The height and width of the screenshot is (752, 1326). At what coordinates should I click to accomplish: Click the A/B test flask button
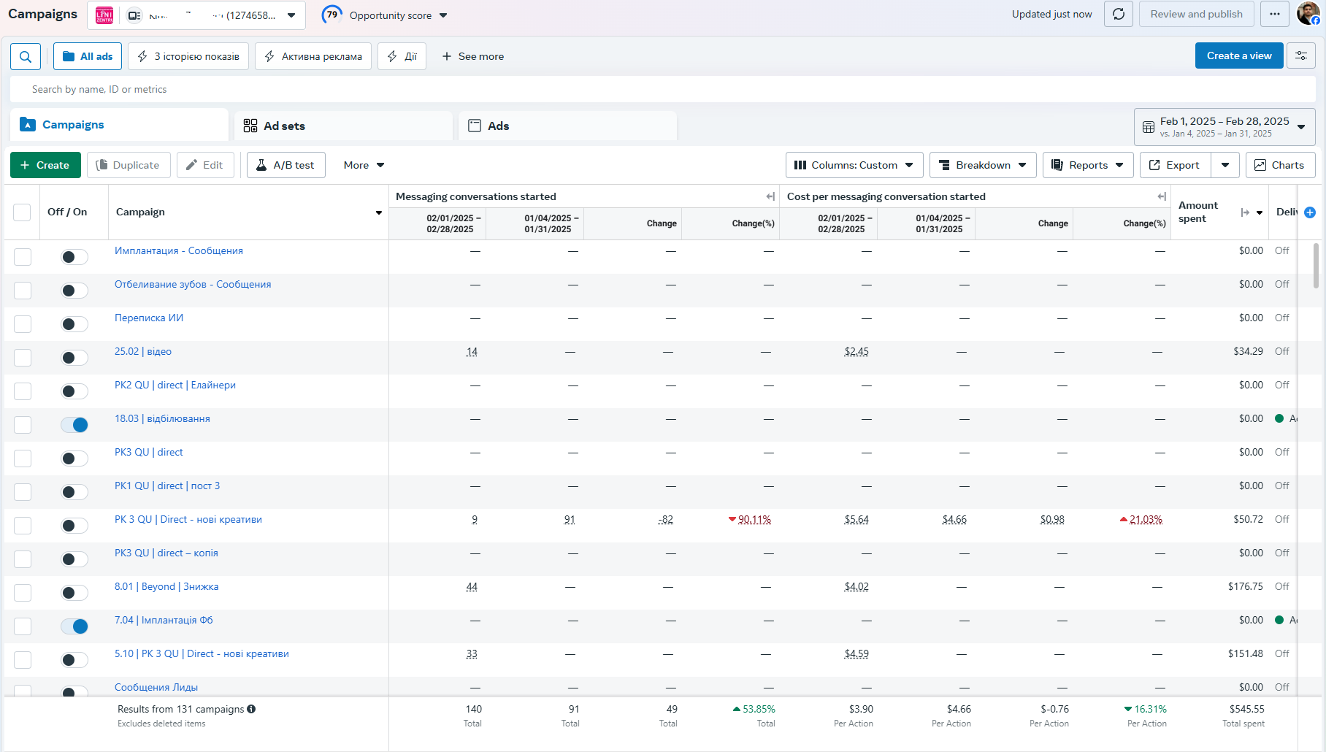point(286,165)
